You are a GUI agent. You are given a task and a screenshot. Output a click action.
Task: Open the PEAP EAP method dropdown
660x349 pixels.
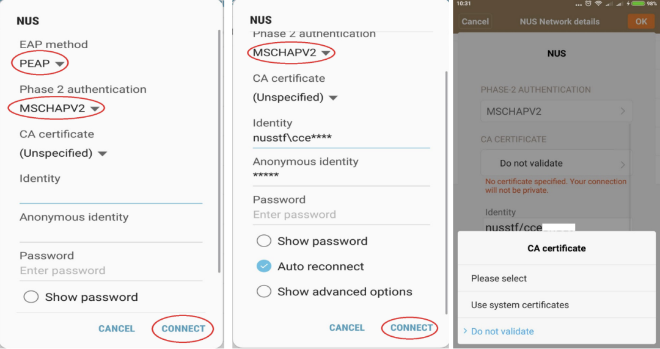(42, 63)
